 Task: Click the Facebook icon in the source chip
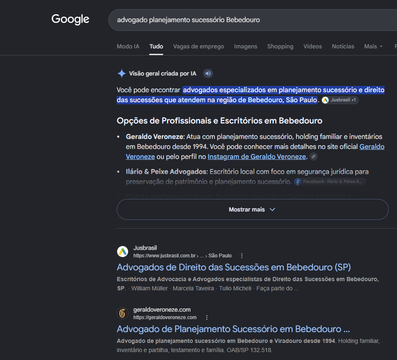point(298,181)
